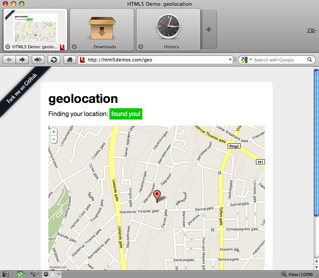Zoom in on the map with plus
The width and height of the screenshot is (319, 278).
54,132
